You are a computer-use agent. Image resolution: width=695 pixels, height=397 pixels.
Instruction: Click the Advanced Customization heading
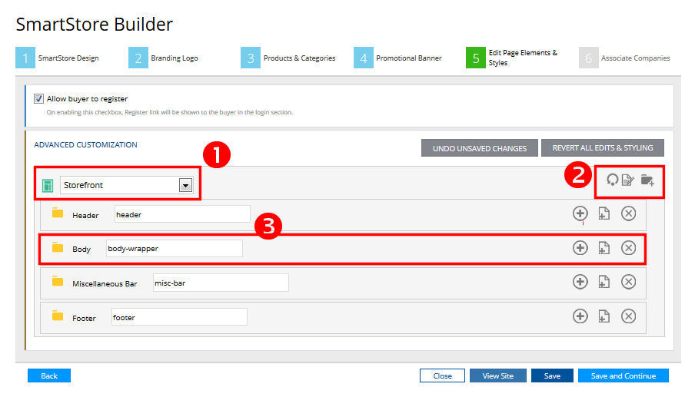click(85, 144)
